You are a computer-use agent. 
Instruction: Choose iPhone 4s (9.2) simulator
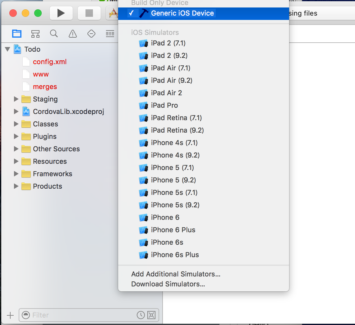pyautogui.click(x=204, y=155)
